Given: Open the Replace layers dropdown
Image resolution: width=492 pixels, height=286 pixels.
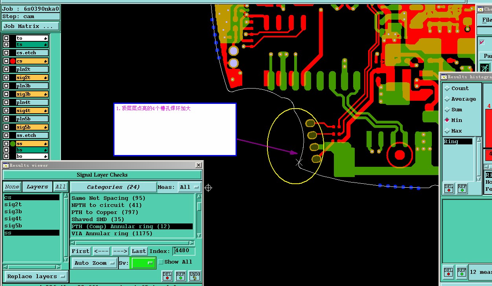Looking at the screenshot, I should coord(36,276).
